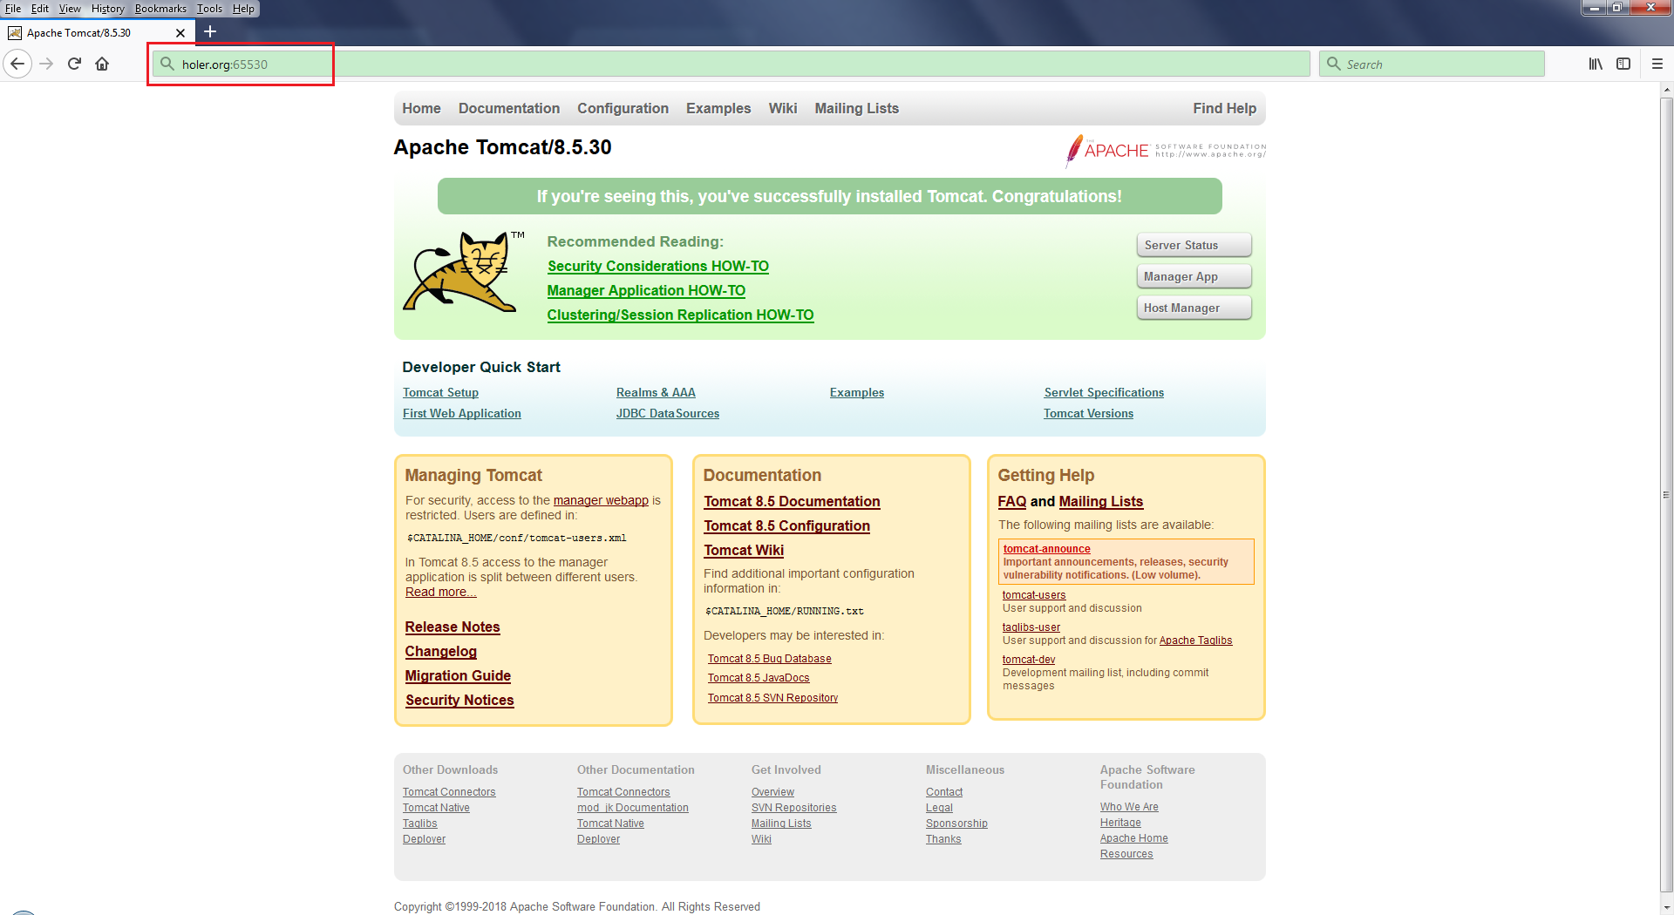Open the tomcat-announce mailing list link
The image size is (1674, 915).
1046,549
